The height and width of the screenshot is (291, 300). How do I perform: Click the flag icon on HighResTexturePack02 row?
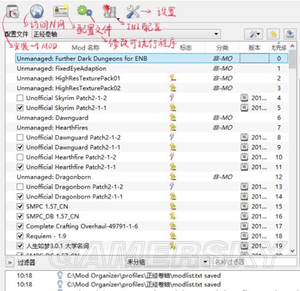click(172, 88)
